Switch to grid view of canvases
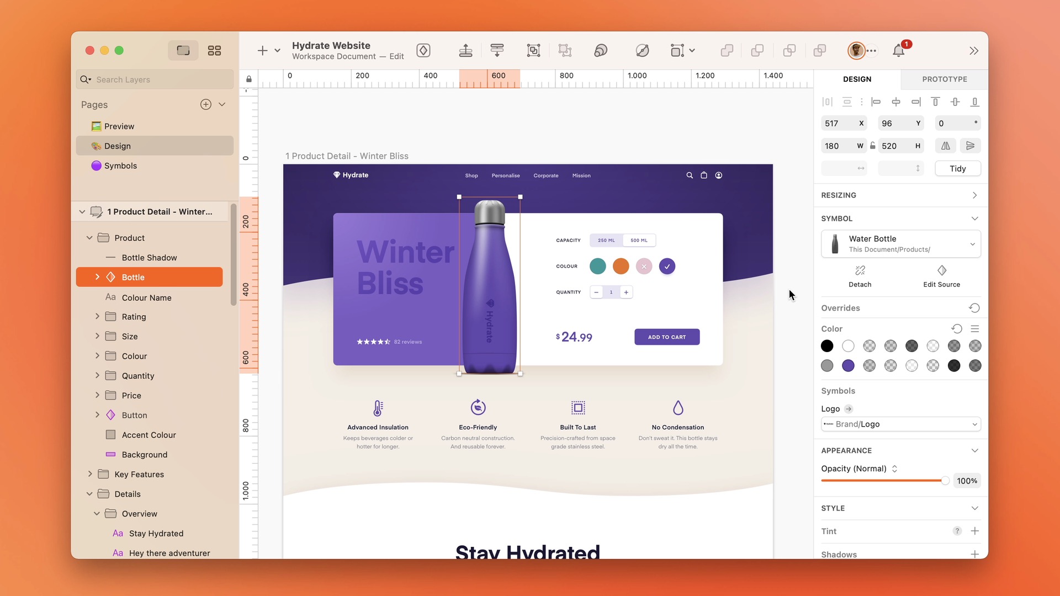The height and width of the screenshot is (596, 1060). [215, 50]
